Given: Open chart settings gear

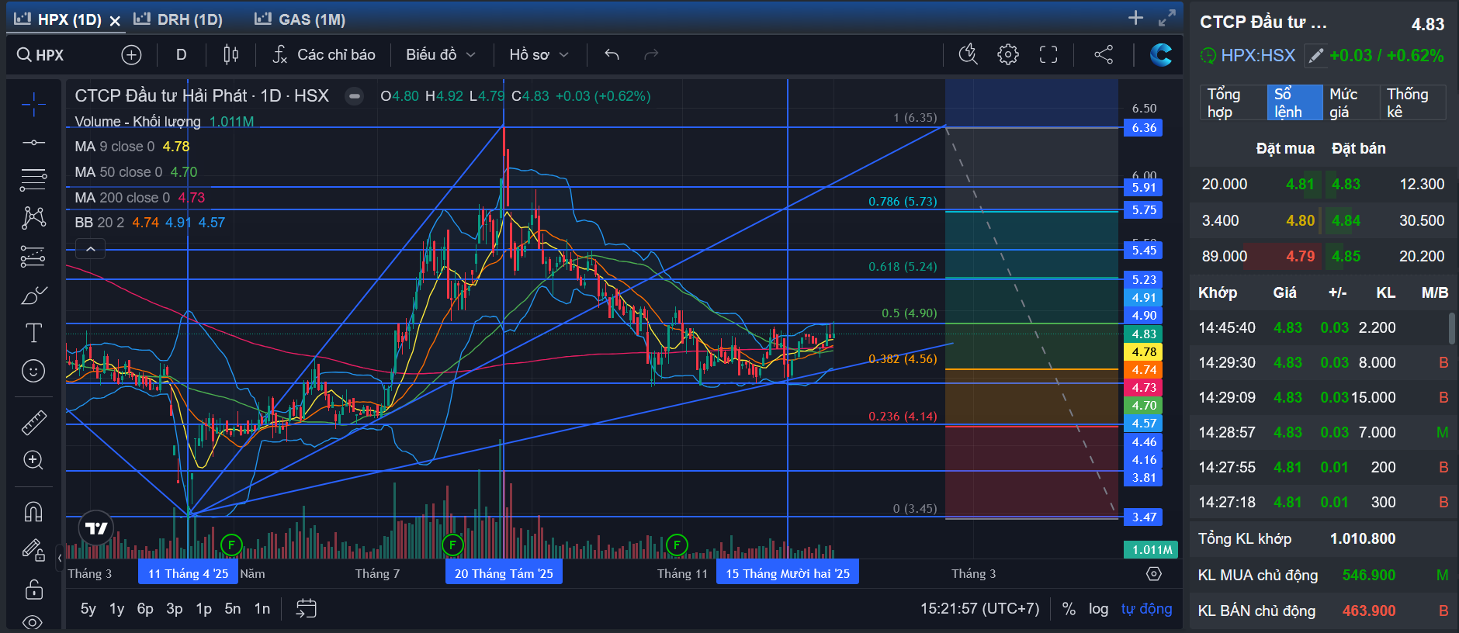Looking at the screenshot, I should tap(1008, 54).
